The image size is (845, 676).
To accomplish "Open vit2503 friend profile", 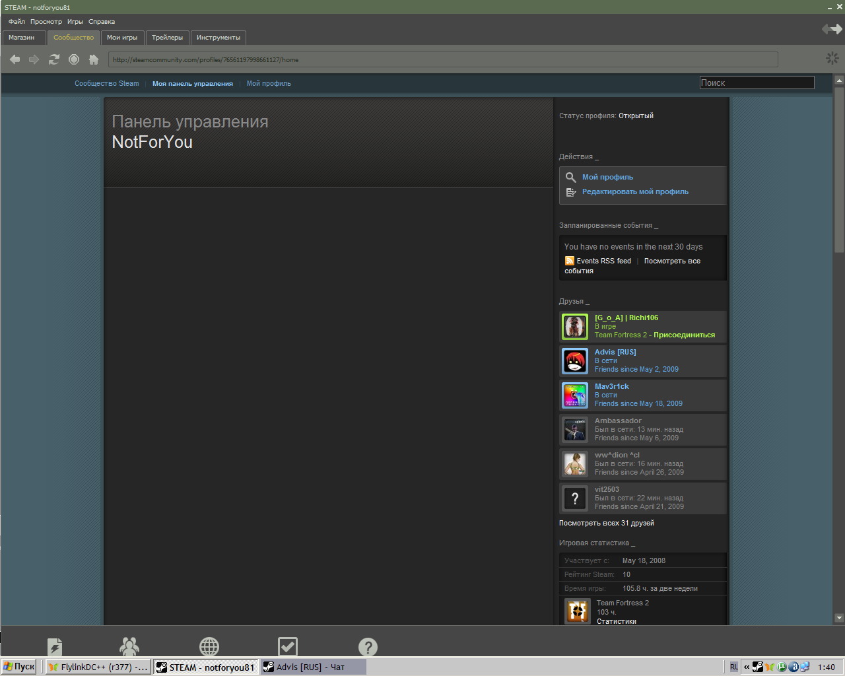I will (607, 489).
